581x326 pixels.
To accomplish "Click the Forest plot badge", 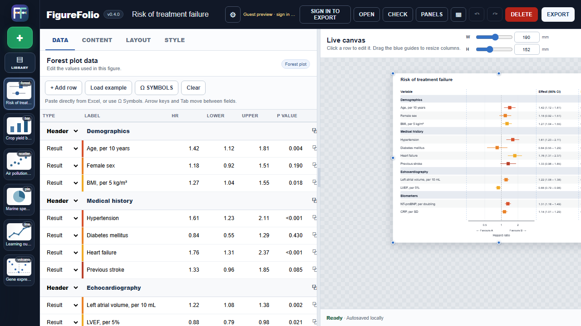I will 295,64.
